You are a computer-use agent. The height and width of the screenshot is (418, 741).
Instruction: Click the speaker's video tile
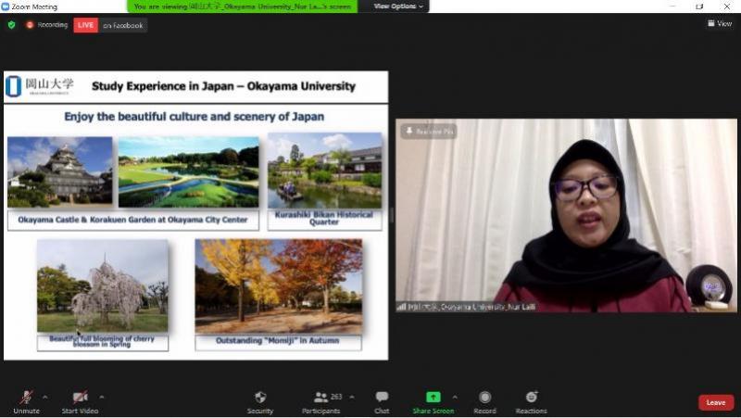tap(566, 215)
